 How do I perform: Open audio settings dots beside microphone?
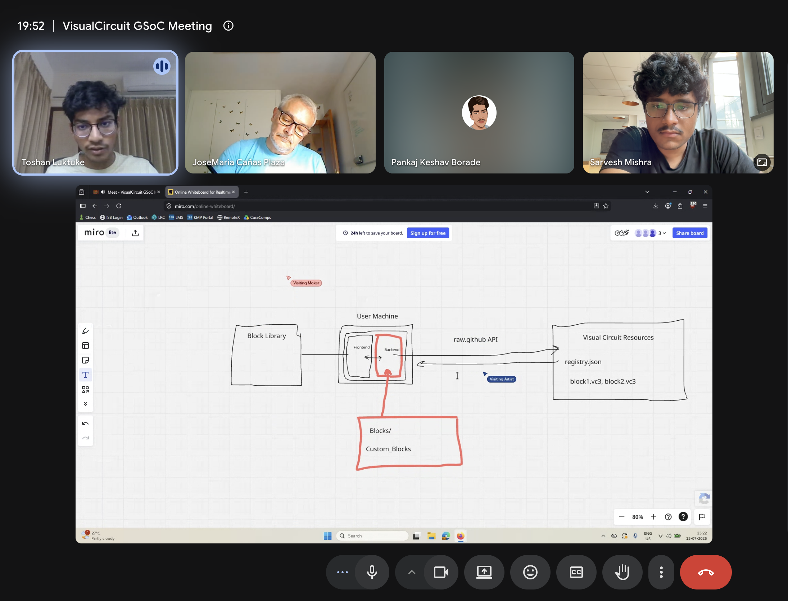point(342,572)
